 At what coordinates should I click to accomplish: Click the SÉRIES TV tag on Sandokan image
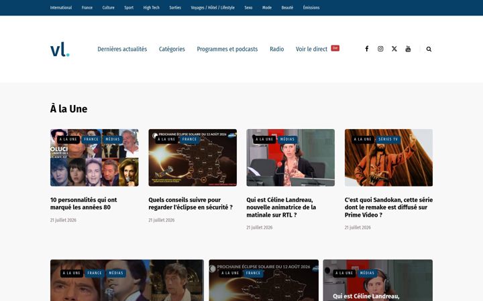(x=388, y=139)
